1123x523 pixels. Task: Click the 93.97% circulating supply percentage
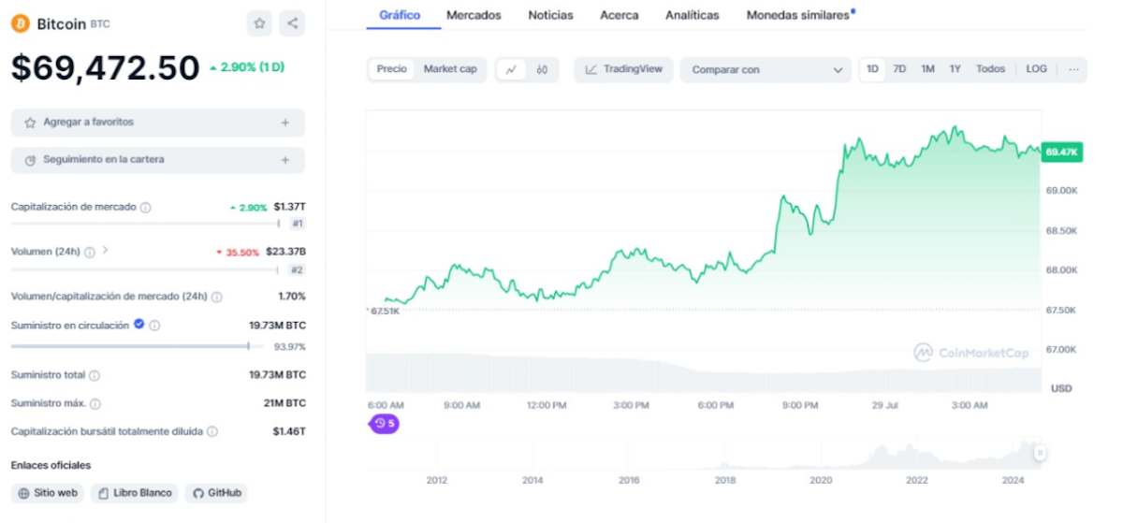(289, 347)
